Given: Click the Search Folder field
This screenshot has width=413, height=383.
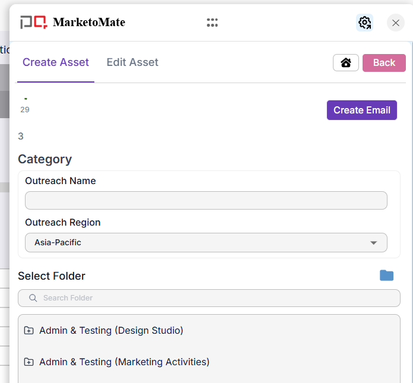Looking at the screenshot, I should (x=214, y=298).
